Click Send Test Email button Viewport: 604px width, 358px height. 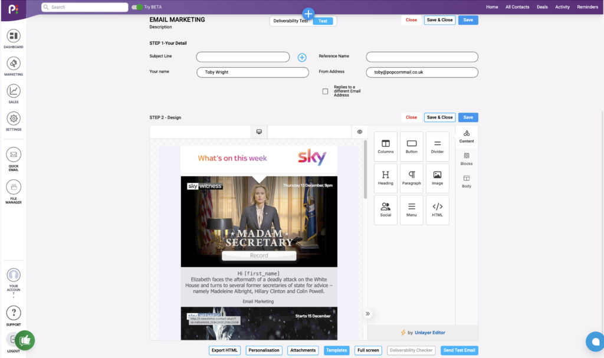[x=459, y=350]
